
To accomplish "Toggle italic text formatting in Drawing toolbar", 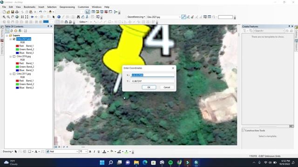I will click(95, 152).
